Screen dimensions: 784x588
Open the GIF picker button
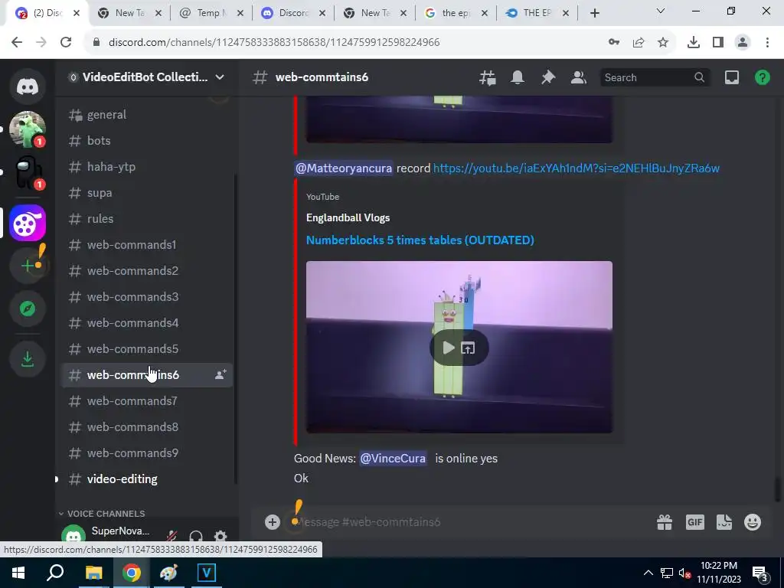click(695, 522)
